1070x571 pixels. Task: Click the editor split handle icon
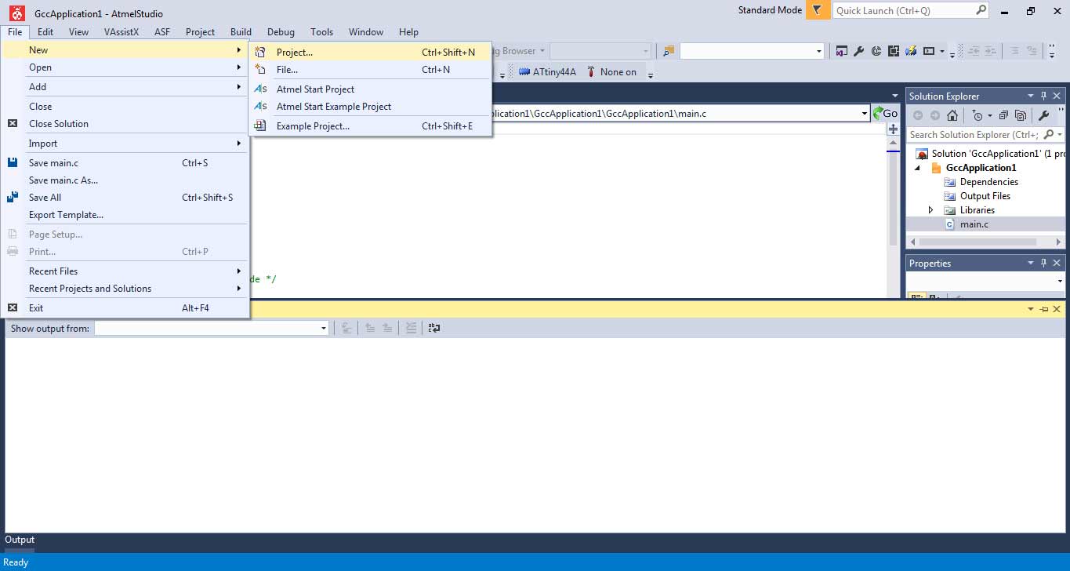[x=893, y=129]
